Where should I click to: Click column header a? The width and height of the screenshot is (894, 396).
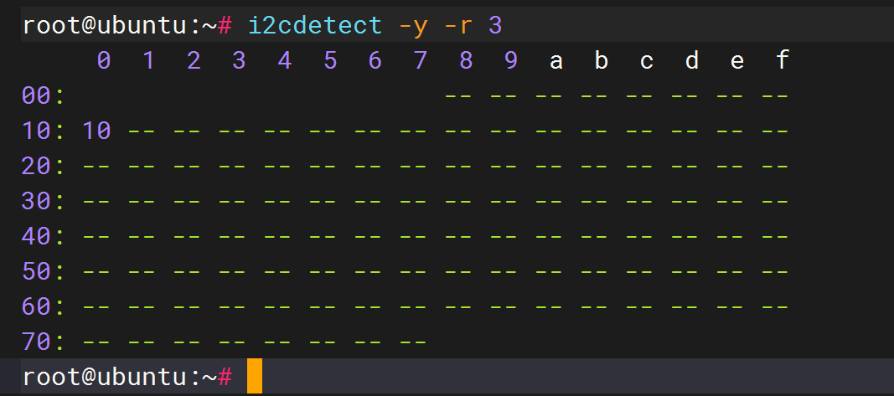pyautogui.click(x=556, y=60)
